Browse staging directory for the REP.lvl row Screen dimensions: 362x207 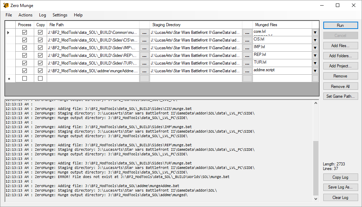click(x=247, y=56)
